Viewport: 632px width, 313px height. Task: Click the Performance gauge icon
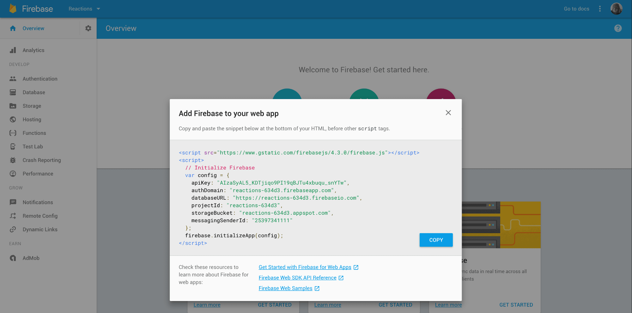point(13,174)
